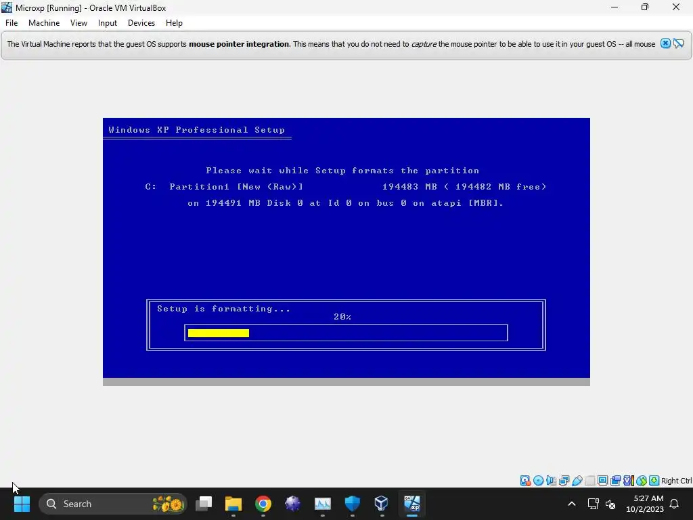Click the 'Windows XP Professional Setup' title
The image size is (693, 520).
pyautogui.click(x=197, y=129)
